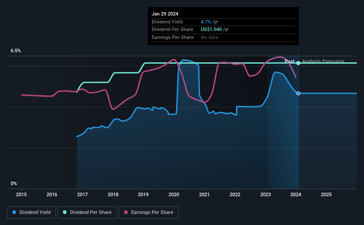The height and width of the screenshot is (225, 364).
Task: Select the 2025 x-axis label
Action: 326,194
